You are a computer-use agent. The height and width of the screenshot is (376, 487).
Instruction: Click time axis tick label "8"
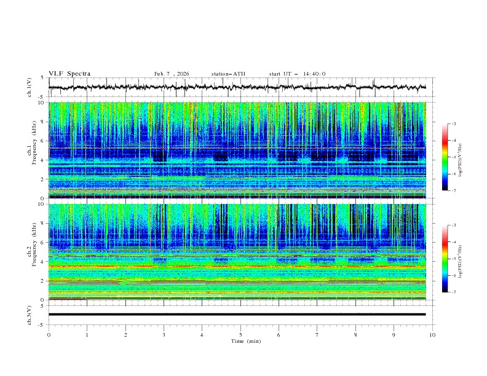coord(355,335)
